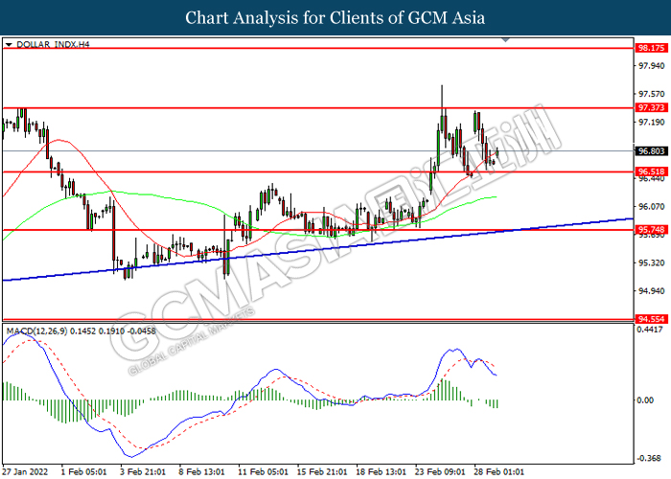Image resolution: width=671 pixels, height=479 pixels.
Task: Select the 97.373 red price label
Action: [x=651, y=107]
